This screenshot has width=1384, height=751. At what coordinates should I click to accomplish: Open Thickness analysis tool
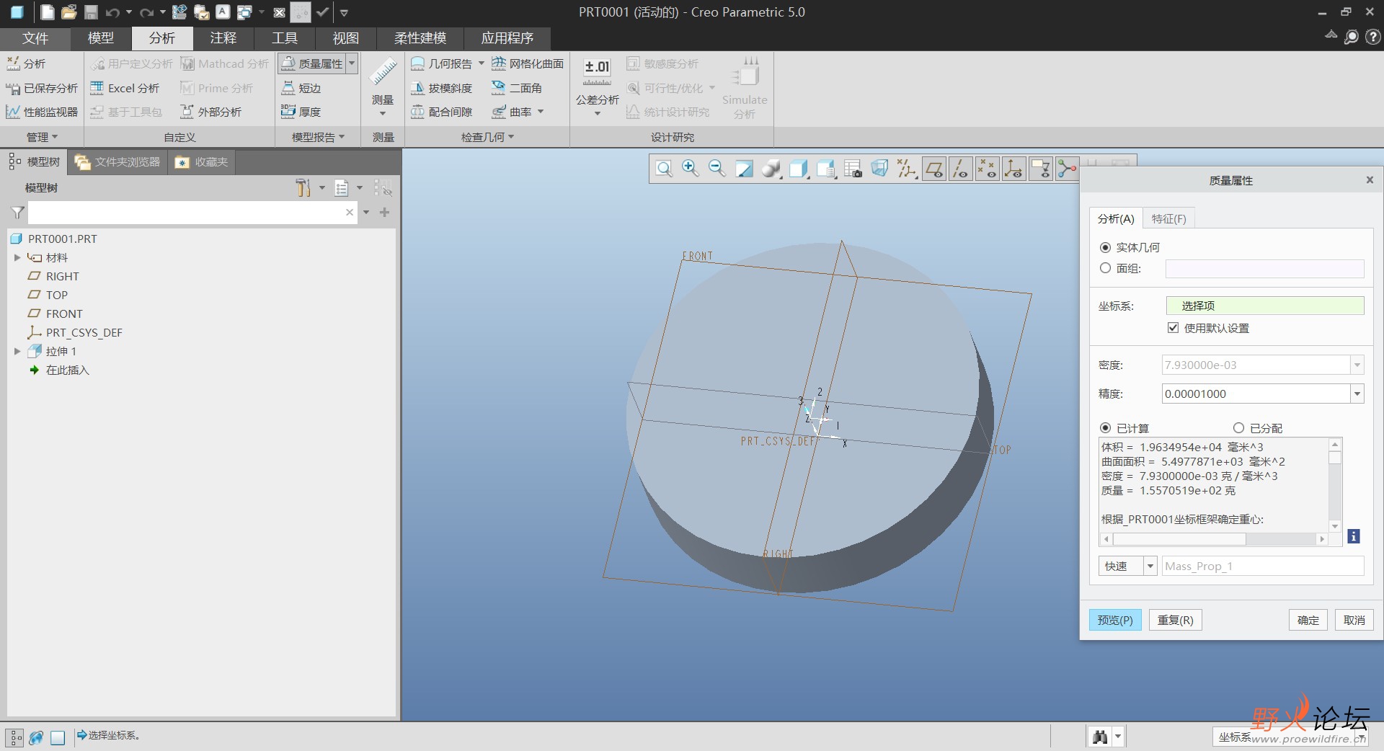[x=301, y=112]
